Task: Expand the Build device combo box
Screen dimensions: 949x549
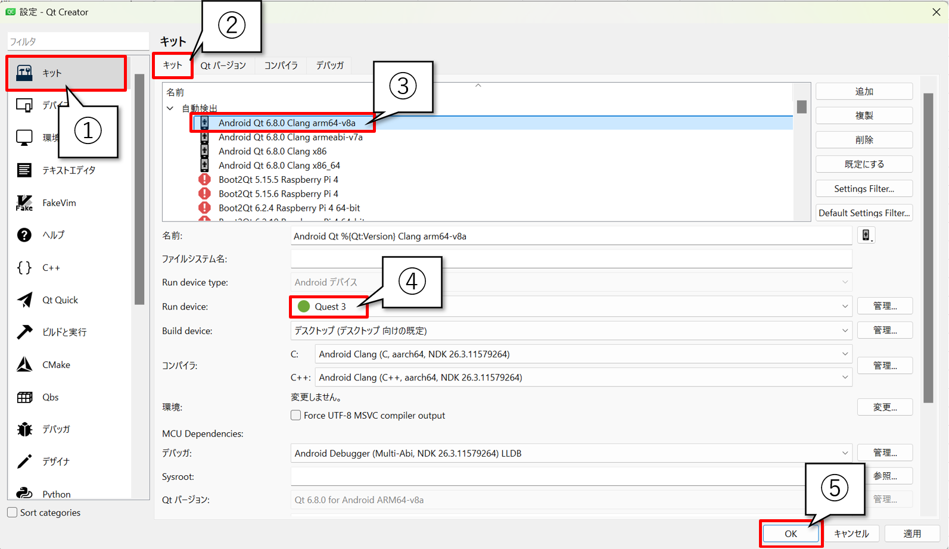Action: [x=571, y=330]
